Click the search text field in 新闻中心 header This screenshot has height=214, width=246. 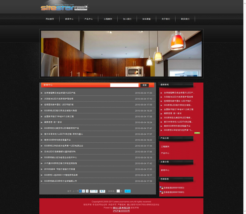tap(124, 85)
